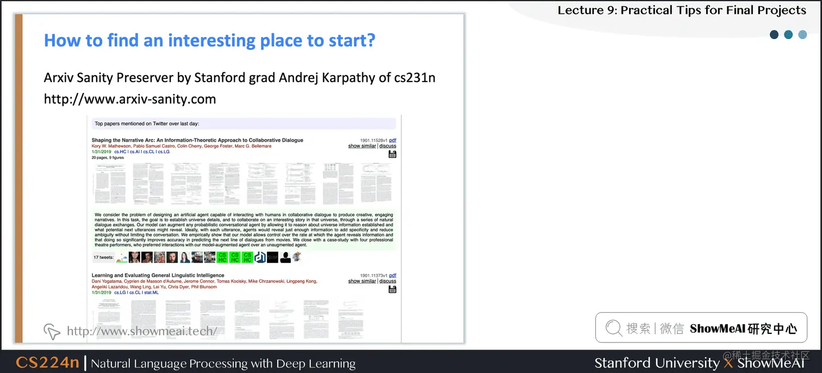This screenshot has height=373, width=822.
Task: Click the green abstract paragraph starting 'We consider the problem'
Action: [244, 229]
